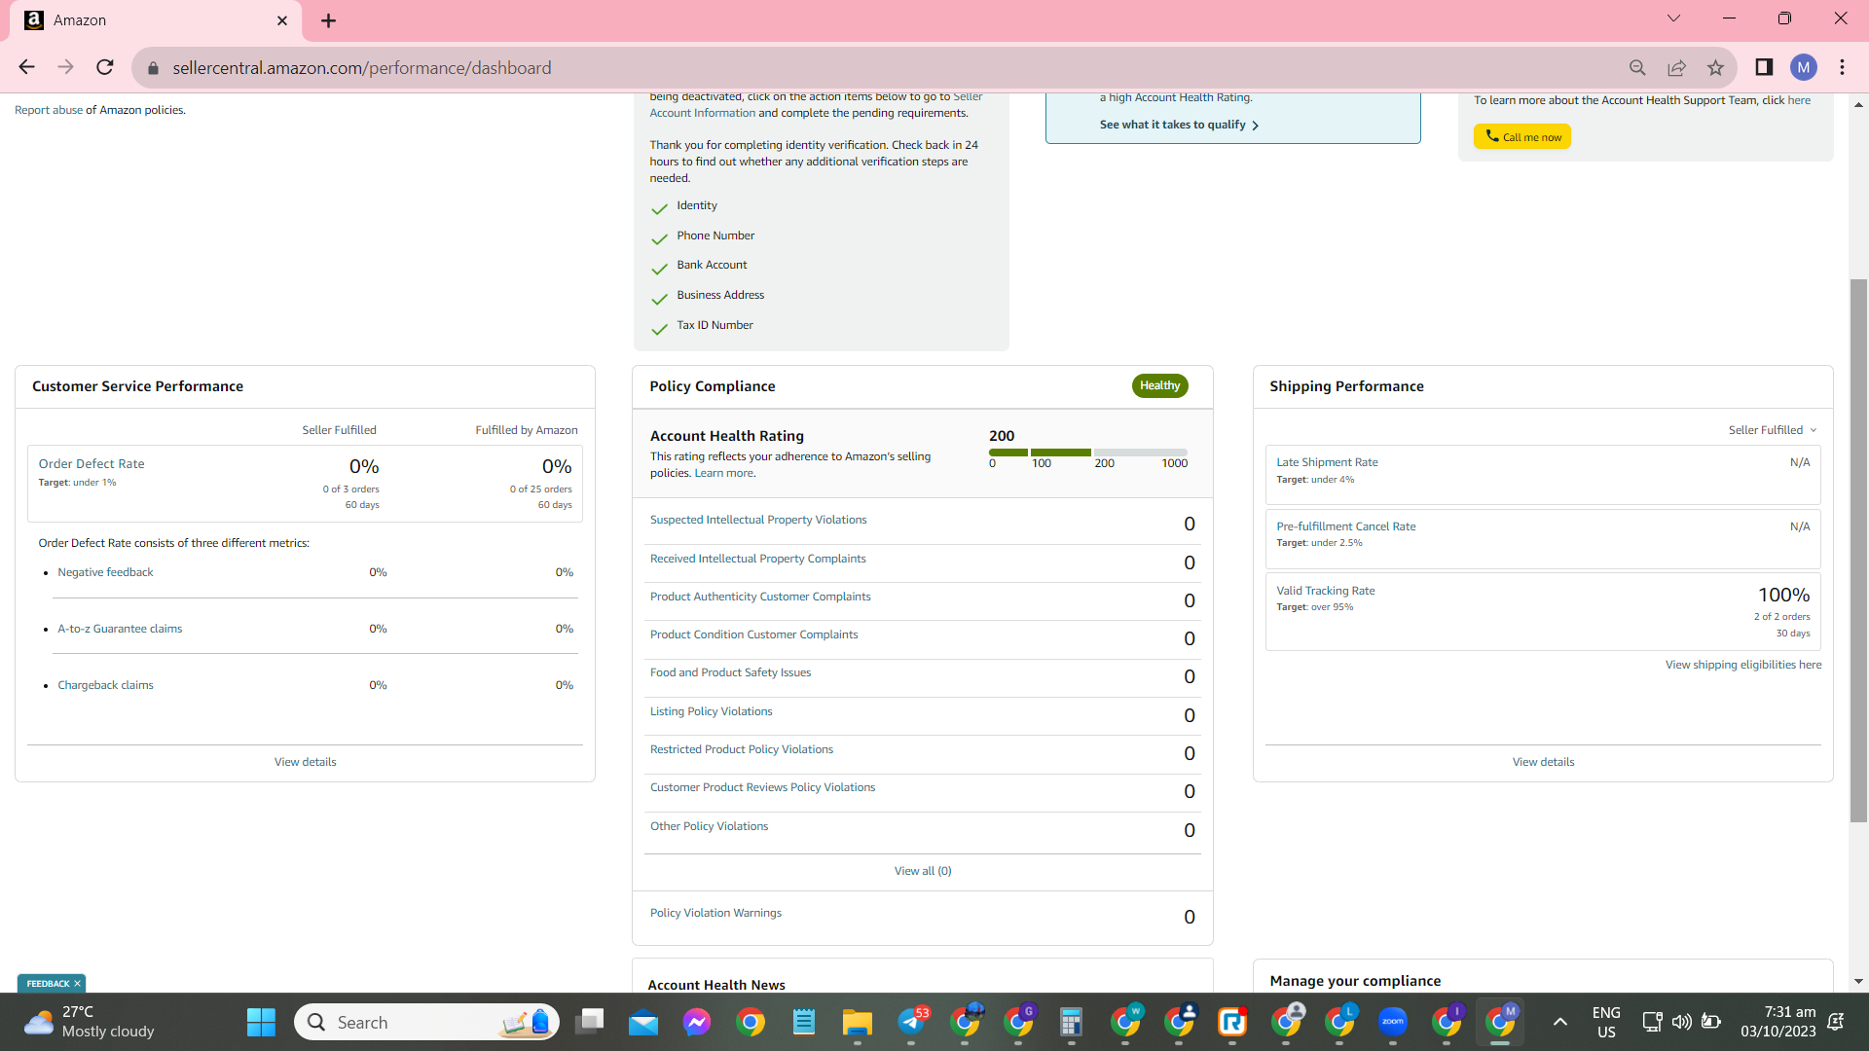The width and height of the screenshot is (1869, 1051).
Task: Reload the Seller Central page
Action: coord(105,67)
